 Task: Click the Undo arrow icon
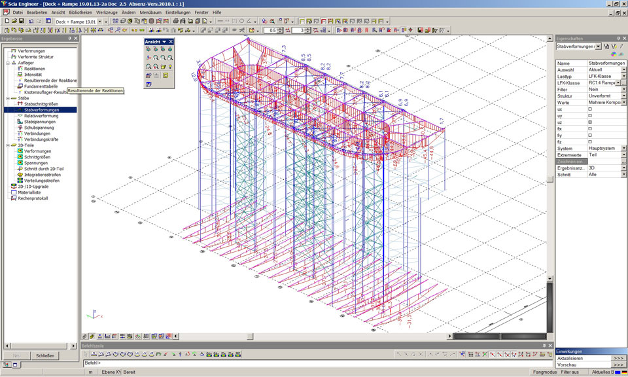(x=31, y=21)
